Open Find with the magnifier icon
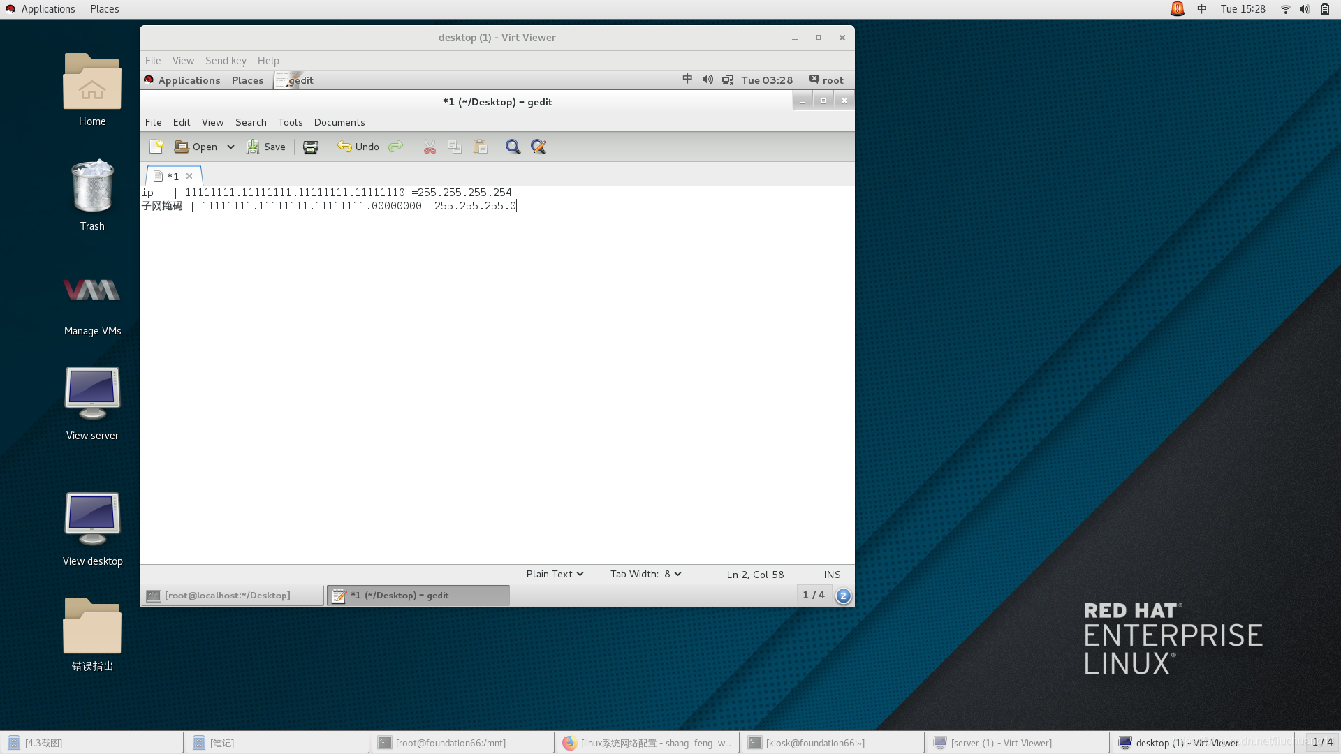1341x754 pixels. click(x=513, y=147)
